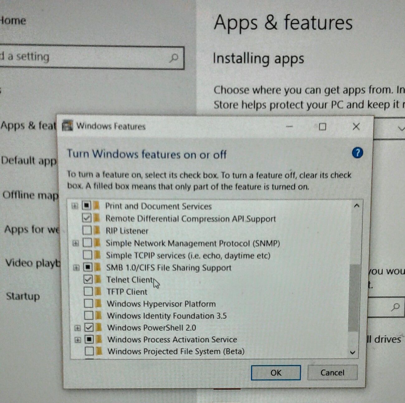Viewport: 405px width, 403px height.
Task: Dismiss dialog with Cancel button
Action: [332, 373]
